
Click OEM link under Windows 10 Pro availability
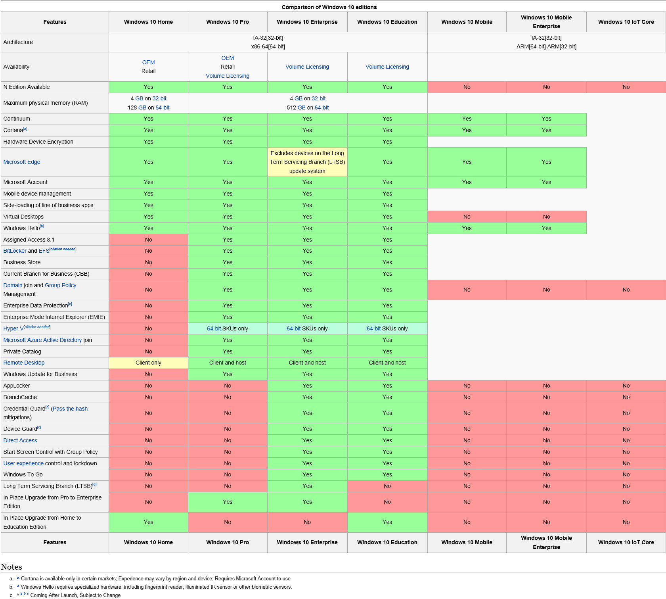coord(228,58)
